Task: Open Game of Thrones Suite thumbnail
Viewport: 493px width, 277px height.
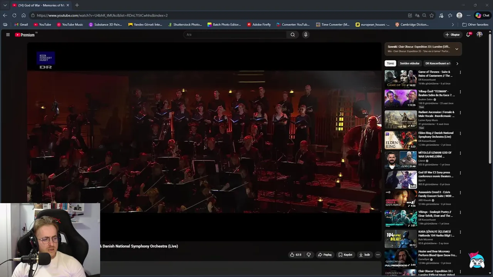Action: tap(401, 78)
